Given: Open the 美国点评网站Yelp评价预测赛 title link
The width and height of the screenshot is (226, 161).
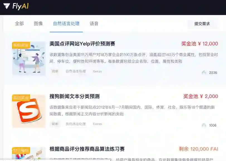Looking at the screenshot, I should (x=82, y=44).
